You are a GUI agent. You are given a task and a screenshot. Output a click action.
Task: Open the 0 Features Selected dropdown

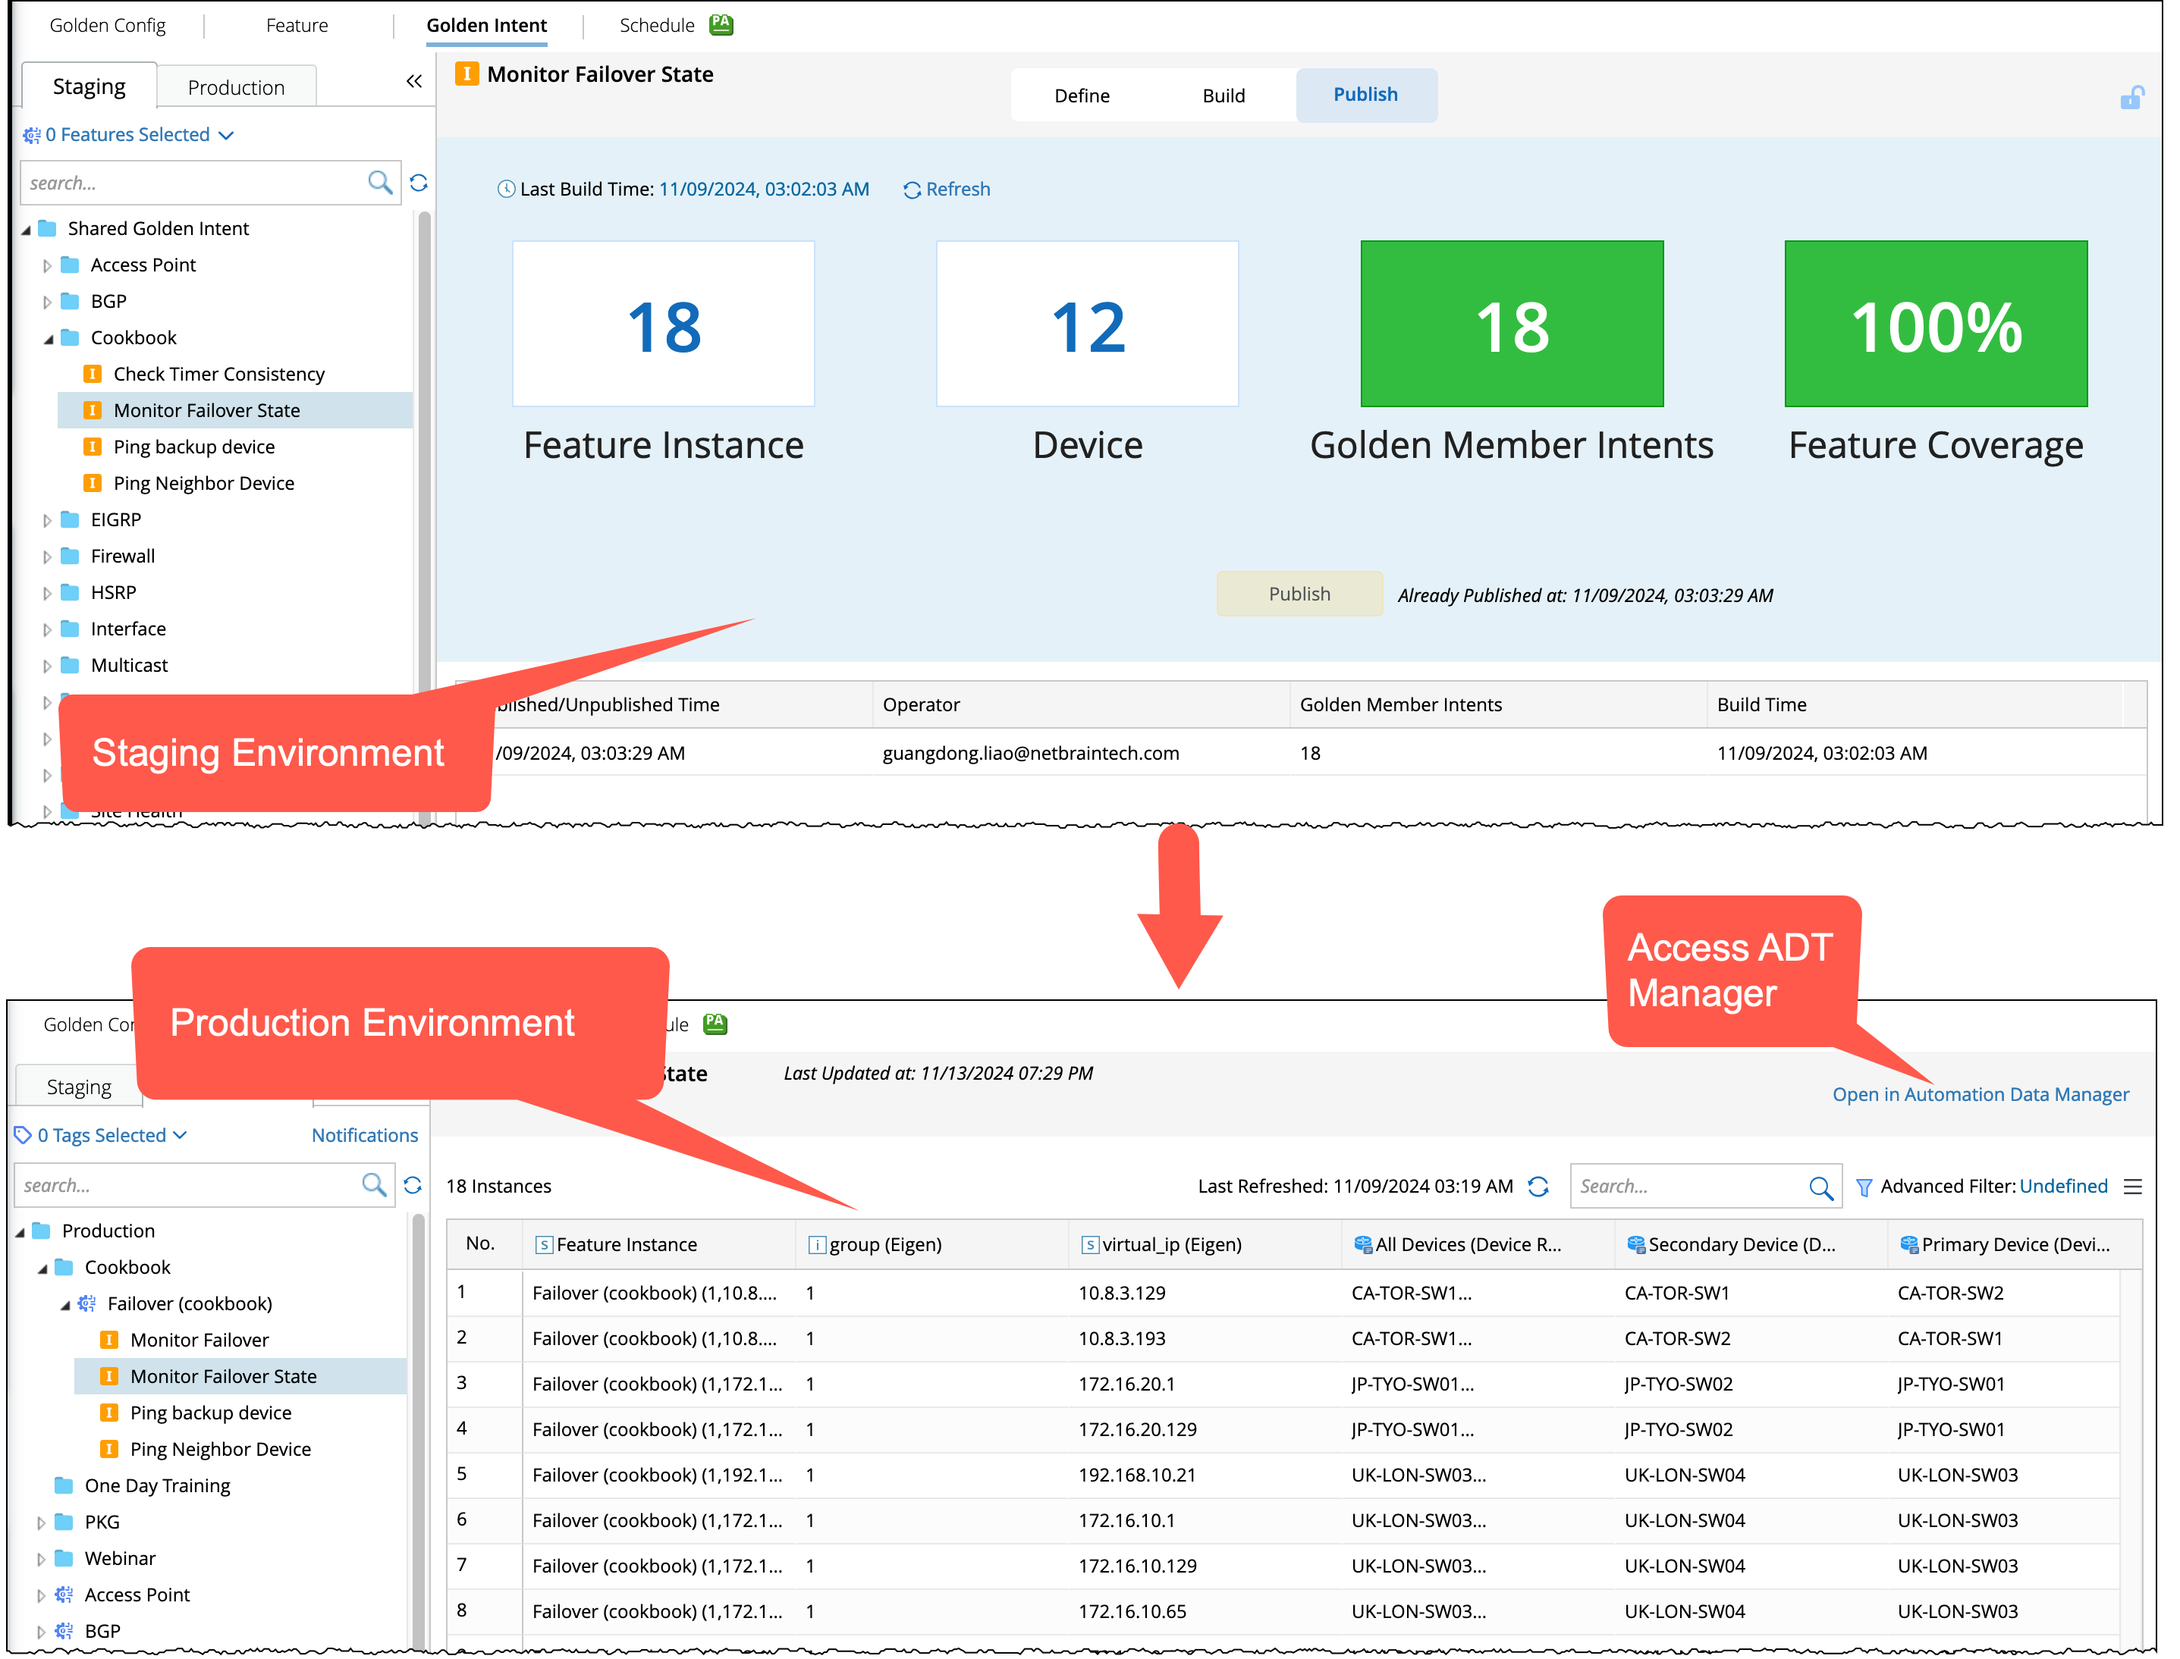click(130, 134)
